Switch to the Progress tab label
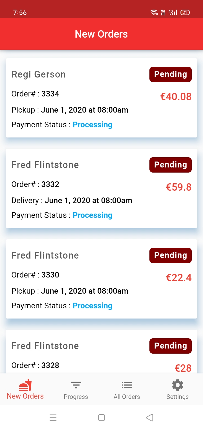Image resolution: width=203 pixels, height=430 pixels. click(x=76, y=397)
